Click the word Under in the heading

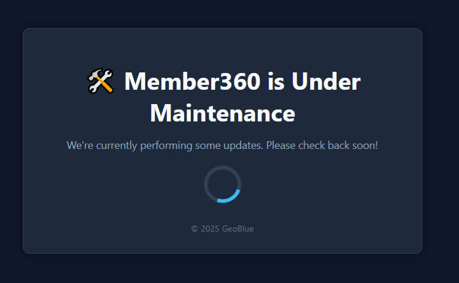point(326,81)
